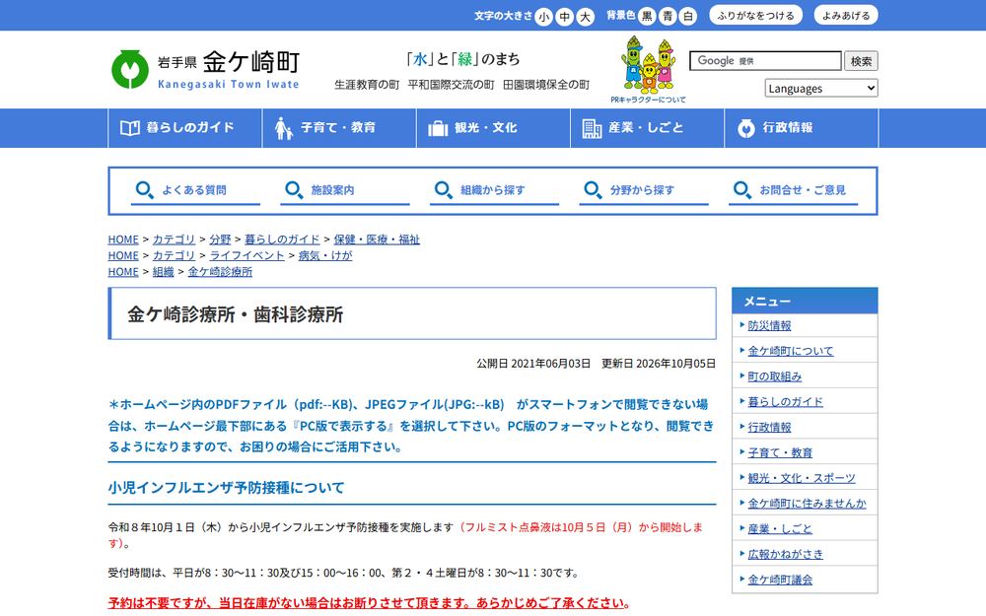Image resolution: width=986 pixels, height=616 pixels.
Task: Click the 検索 search button
Action: point(861,61)
